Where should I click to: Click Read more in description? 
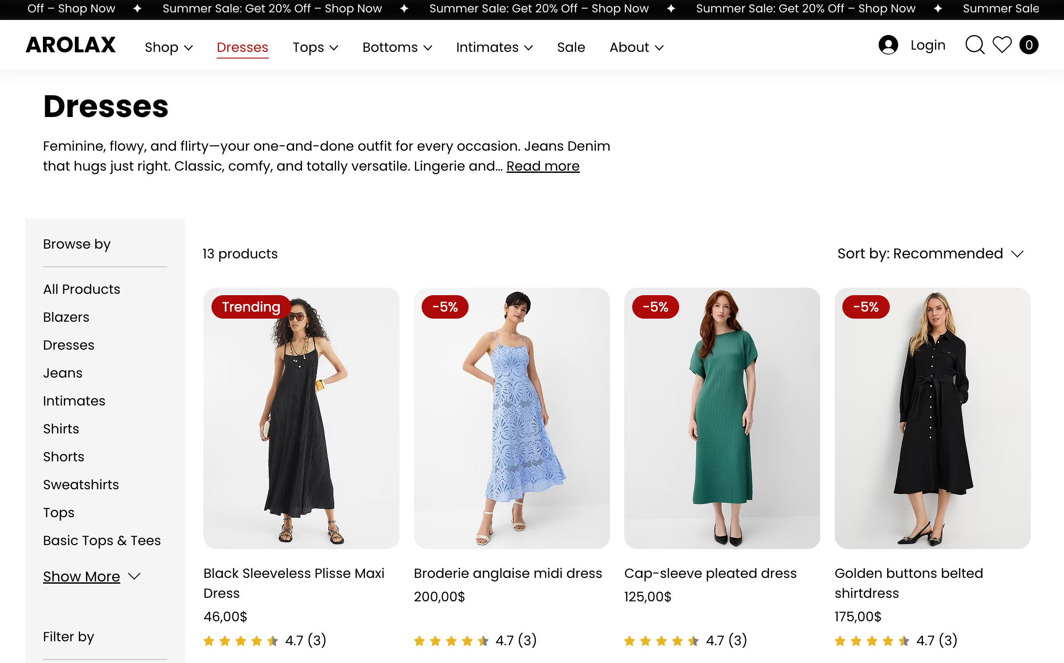pyautogui.click(x=543, y=166)
